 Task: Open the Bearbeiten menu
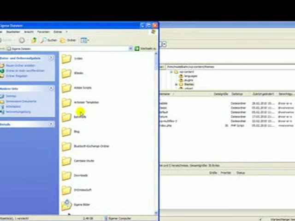pos(13,32)
